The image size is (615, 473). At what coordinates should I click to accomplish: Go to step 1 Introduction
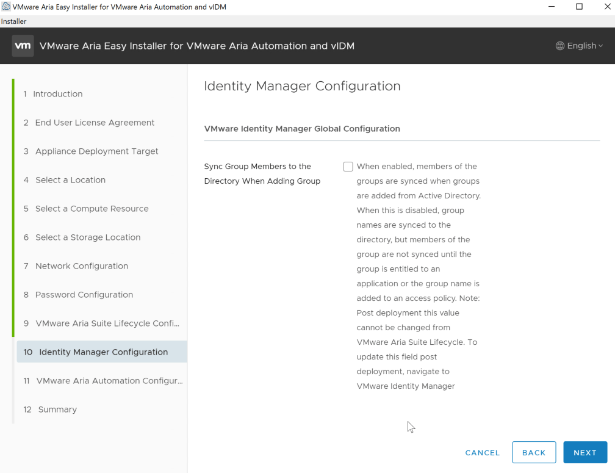57,94
